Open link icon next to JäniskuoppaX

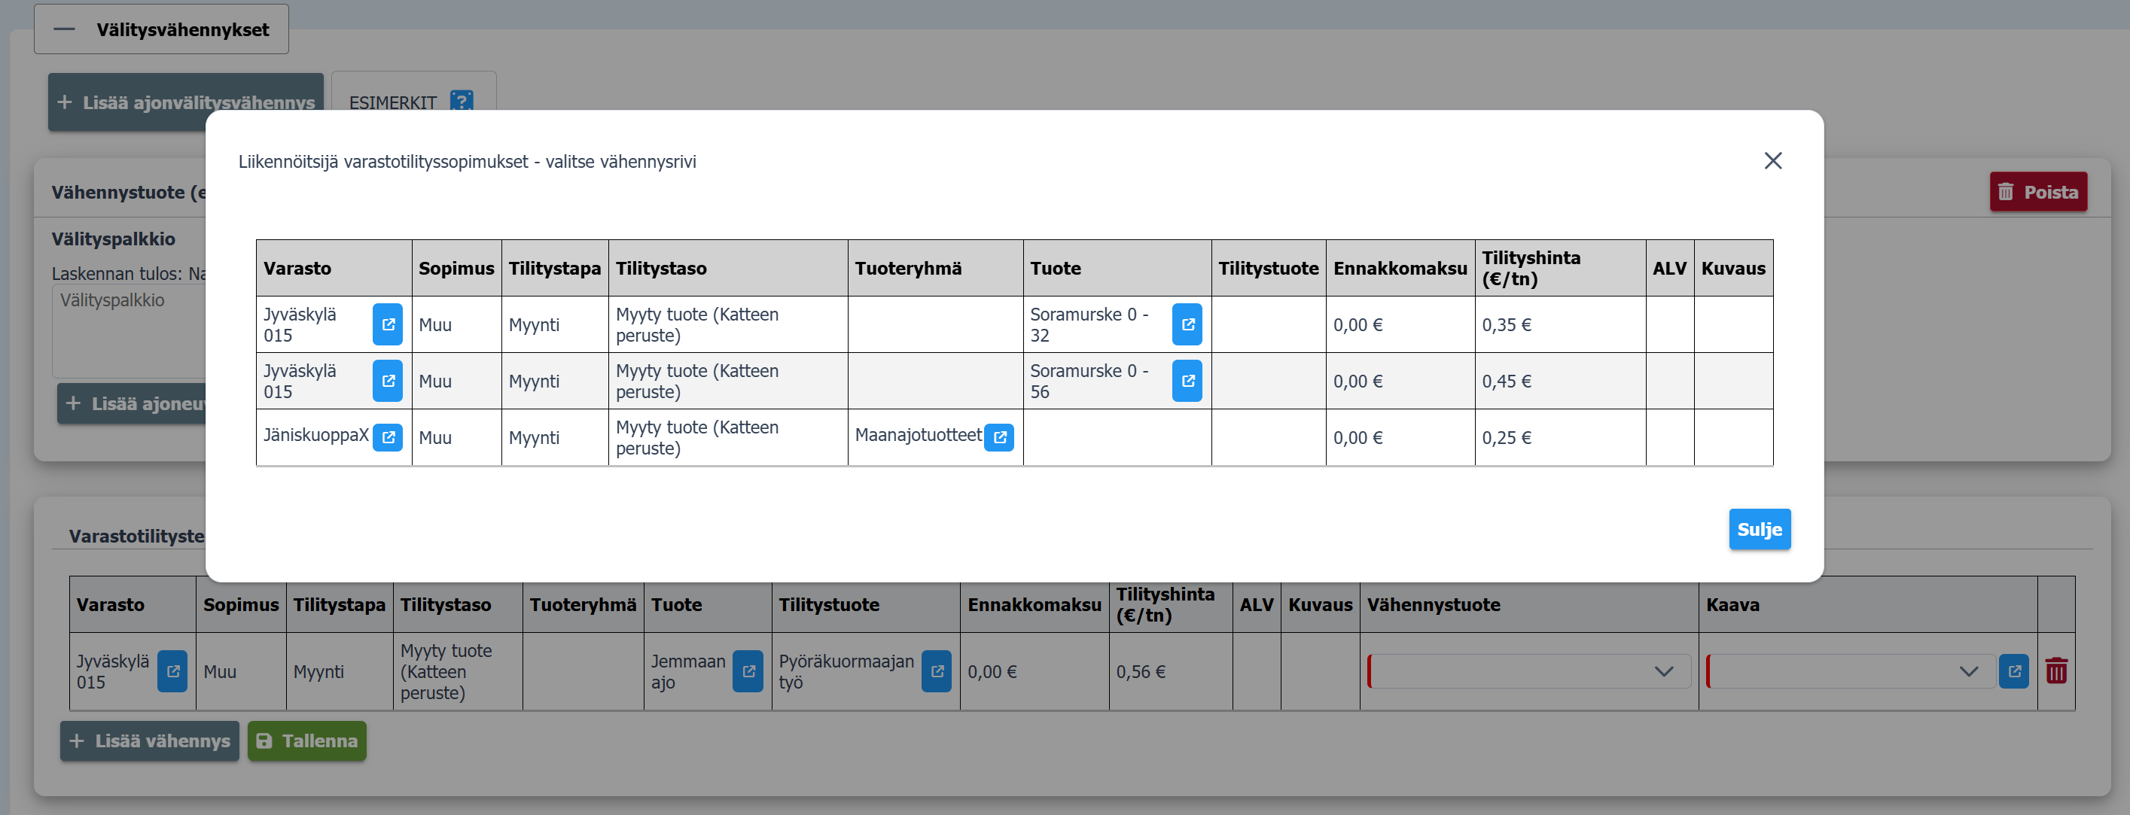pos(387,437)
